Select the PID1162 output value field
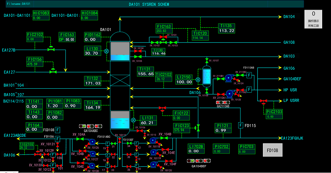Image resolution: width=331 pixels, height=173 pixels. point(92,39)
